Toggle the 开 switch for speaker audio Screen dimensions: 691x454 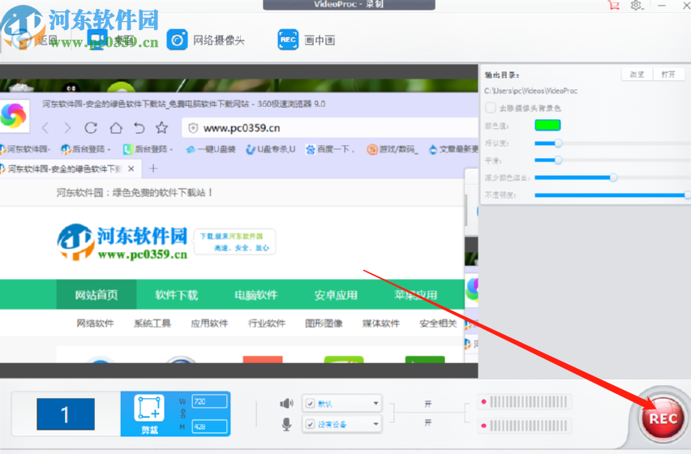coord(428,404)
